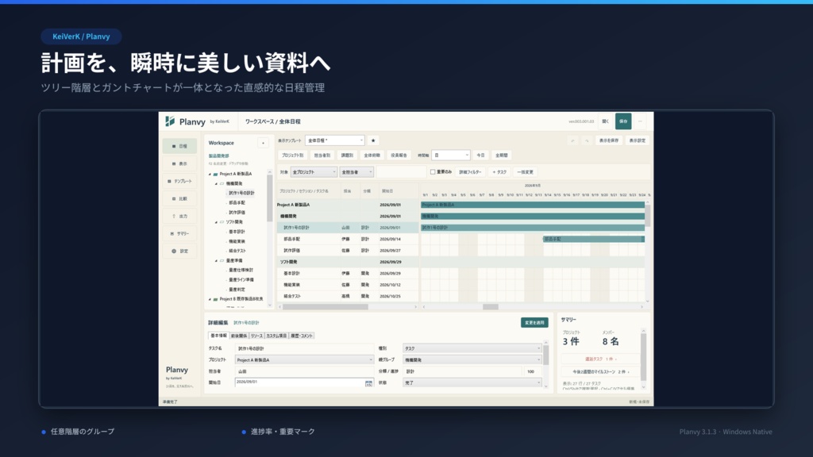This screenshot has height=457, width=813.
Task: Open the 表示テンプレート 全体日程 dropdown
Action: pyautogui.click(x=335, y=140)
